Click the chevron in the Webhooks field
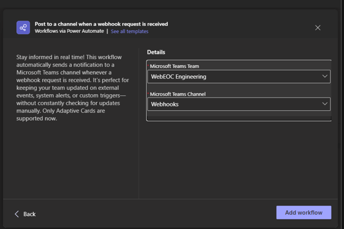The height and width of the screenshot is (229, 344). click(x=324, y=104)
